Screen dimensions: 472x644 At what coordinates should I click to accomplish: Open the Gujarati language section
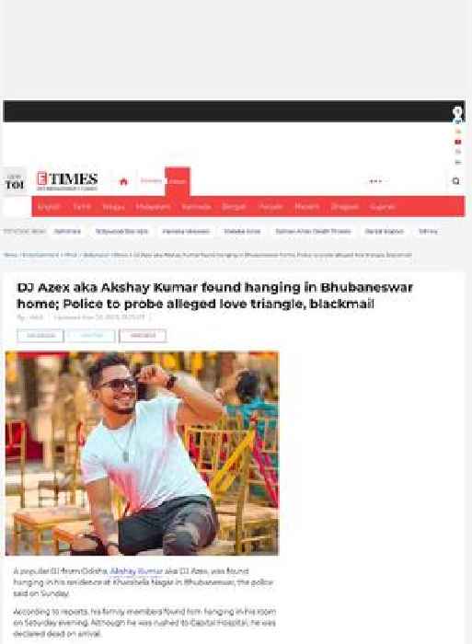click(x=383, y=207)
